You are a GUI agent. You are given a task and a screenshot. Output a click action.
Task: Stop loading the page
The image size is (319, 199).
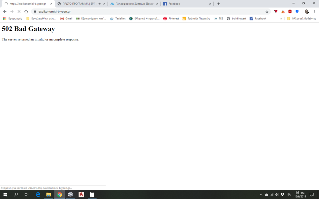tap(19, 11)
